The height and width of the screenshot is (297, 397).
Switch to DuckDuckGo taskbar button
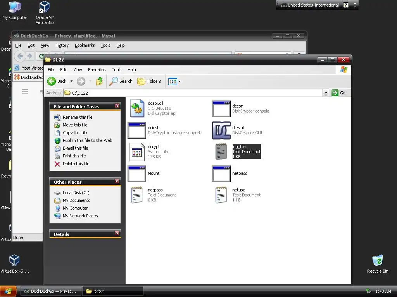[51, 291]
